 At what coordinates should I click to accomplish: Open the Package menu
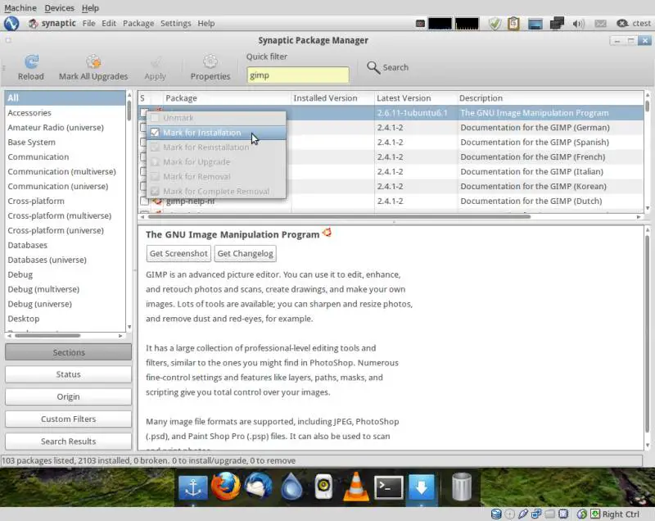point(138,24)
